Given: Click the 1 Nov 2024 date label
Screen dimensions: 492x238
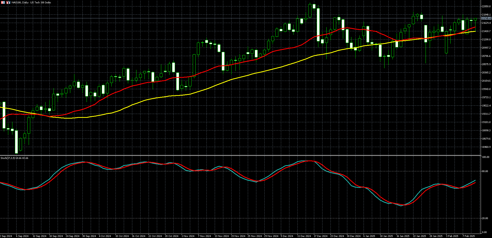Looking at the screenshot, I should coord(188,236).
